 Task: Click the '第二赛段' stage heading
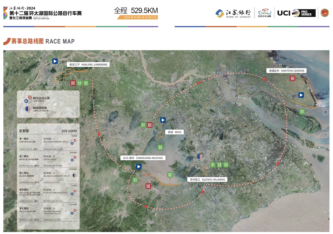coord(24,156)
